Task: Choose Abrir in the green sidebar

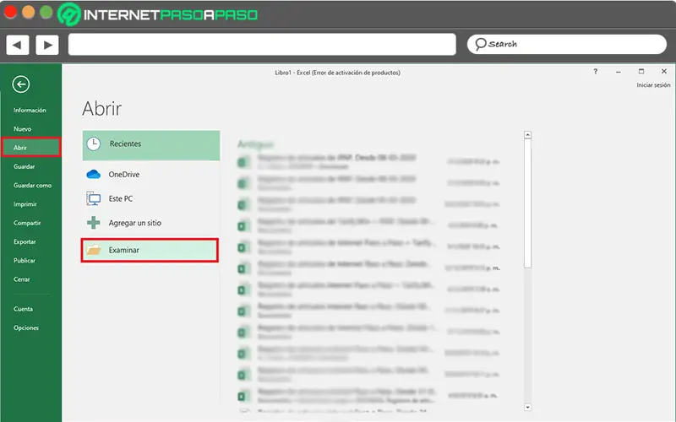Action: (x=30, y=147)
